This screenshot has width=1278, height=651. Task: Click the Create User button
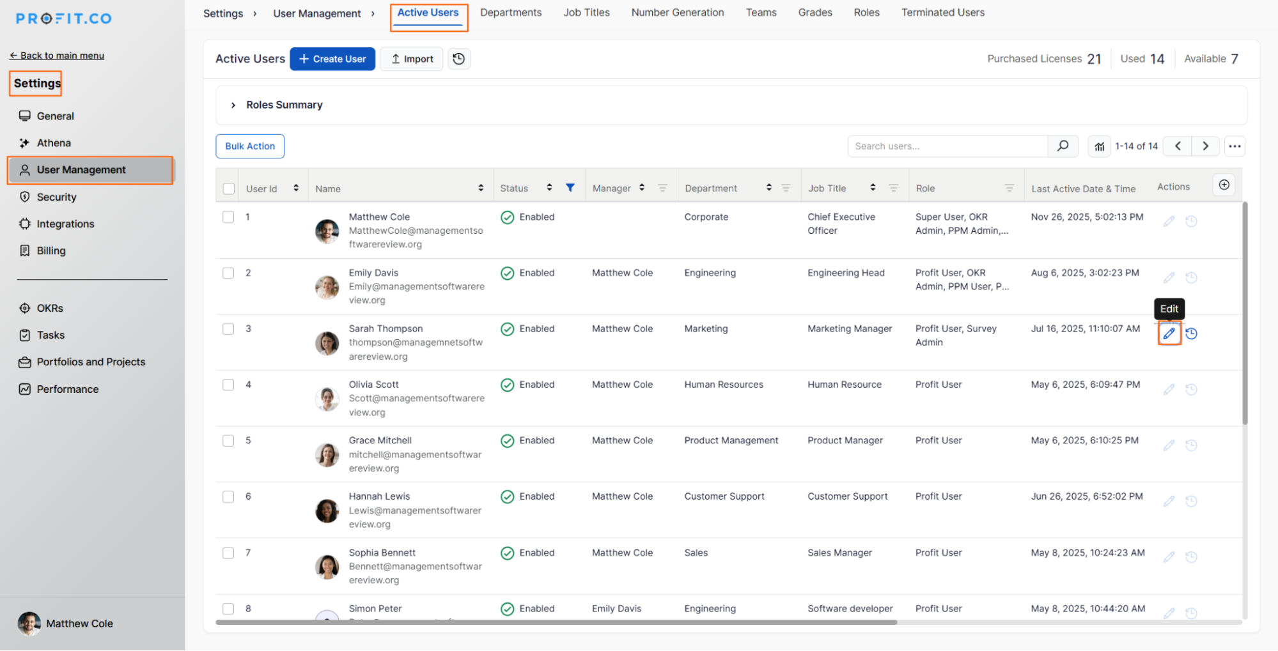click(332, 59)
